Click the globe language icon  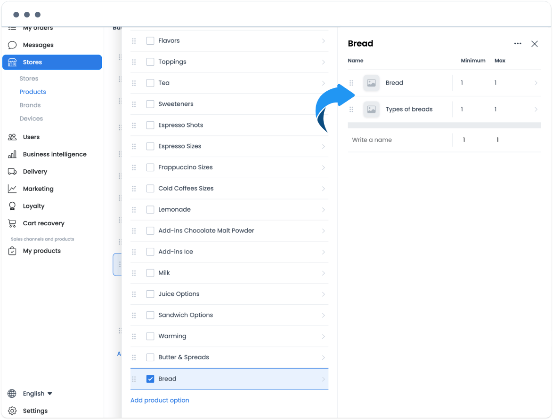(12, 394)
